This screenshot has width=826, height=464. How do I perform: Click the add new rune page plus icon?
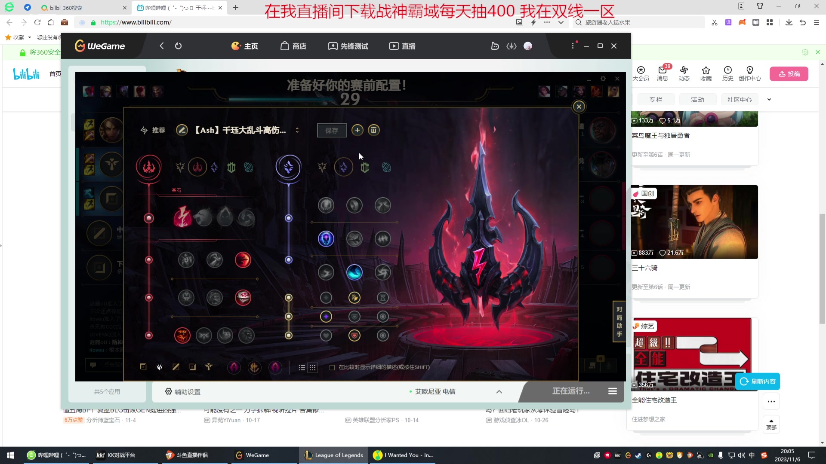[357, 130]
